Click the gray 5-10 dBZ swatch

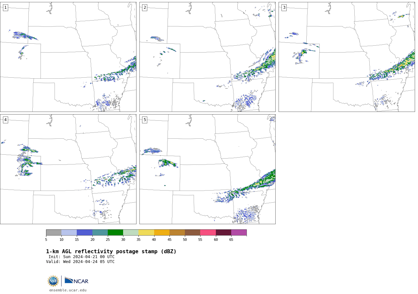[x=54, y=232]
